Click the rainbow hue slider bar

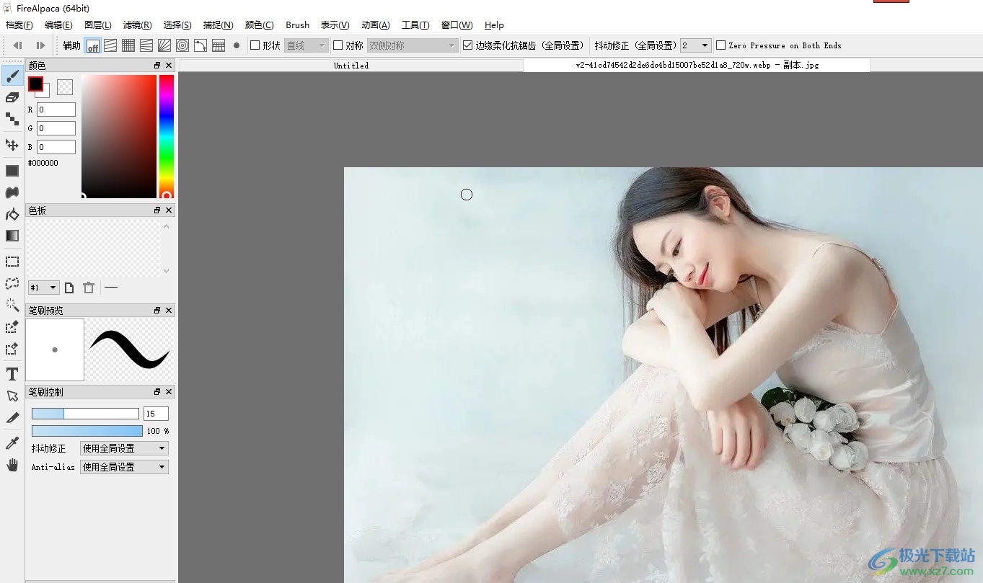(167, 136)
